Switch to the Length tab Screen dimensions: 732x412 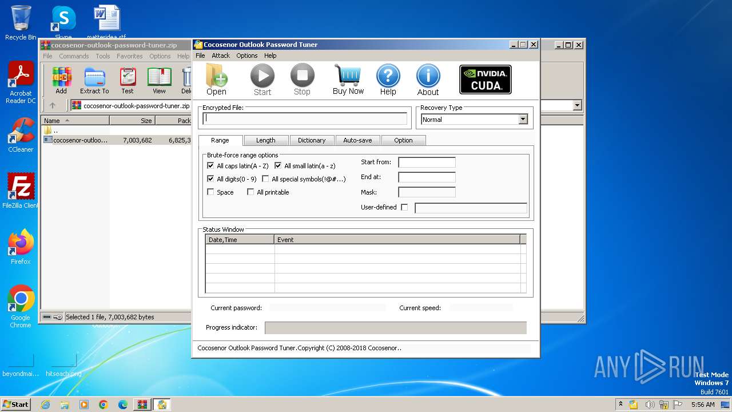(x=265, y=140)
